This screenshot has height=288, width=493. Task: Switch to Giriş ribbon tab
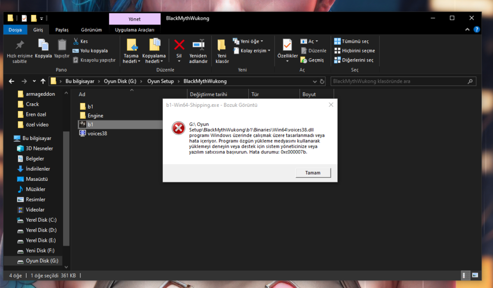38,30
